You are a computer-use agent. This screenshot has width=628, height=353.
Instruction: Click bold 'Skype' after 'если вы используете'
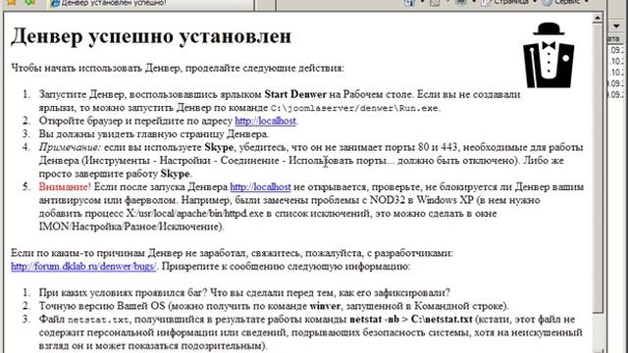pyautogui.click(x=219, y=147)
